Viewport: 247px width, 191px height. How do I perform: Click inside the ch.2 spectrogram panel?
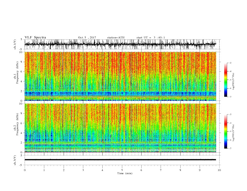(120, 128)
